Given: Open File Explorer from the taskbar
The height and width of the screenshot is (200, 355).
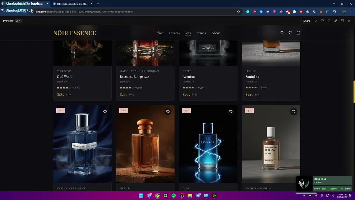Looking at the screenshot, I should [x=190, y=196].
